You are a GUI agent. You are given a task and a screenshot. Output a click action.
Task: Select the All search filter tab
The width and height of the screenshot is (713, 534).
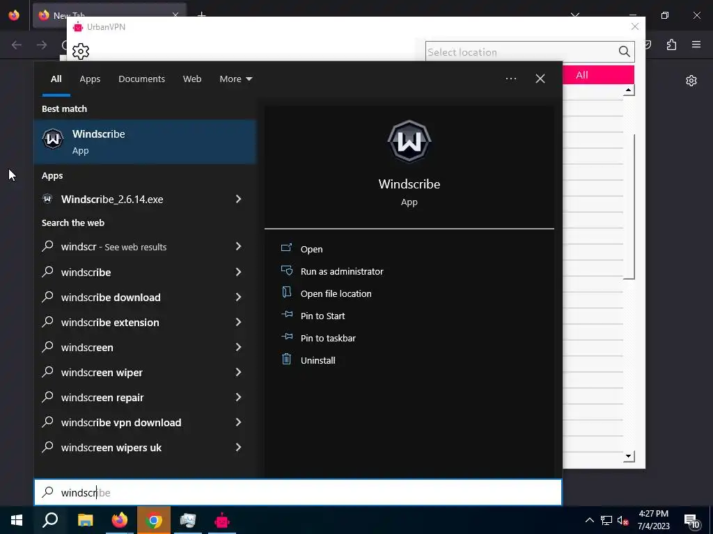pos(56,79)
